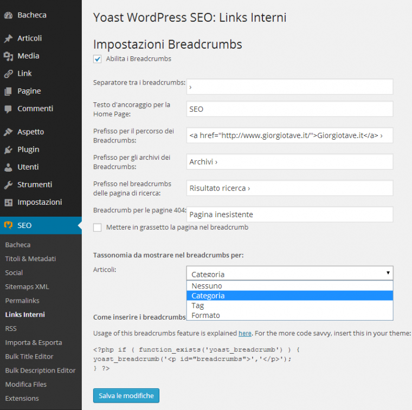This screenshot has height=410, width=412.
Task: Click the Utenti user icon
Action: (9, 167)
